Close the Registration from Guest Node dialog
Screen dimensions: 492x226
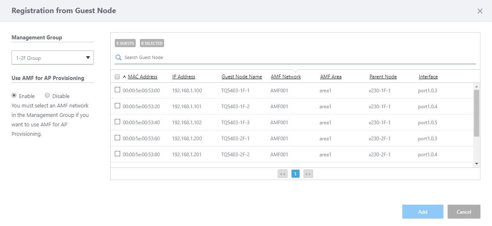coord(480,11)
